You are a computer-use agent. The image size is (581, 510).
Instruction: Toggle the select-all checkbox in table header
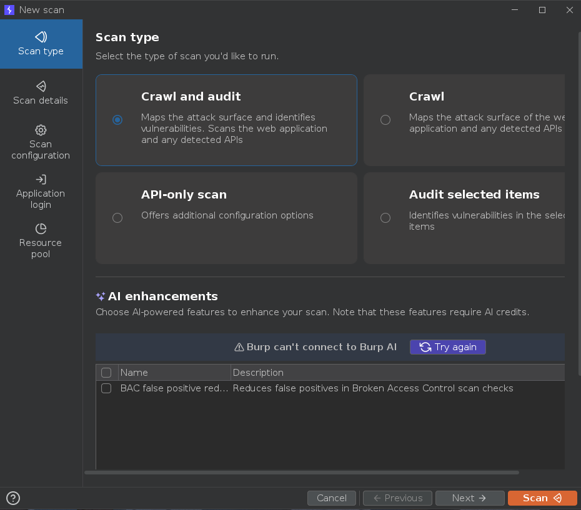[106, 373]
